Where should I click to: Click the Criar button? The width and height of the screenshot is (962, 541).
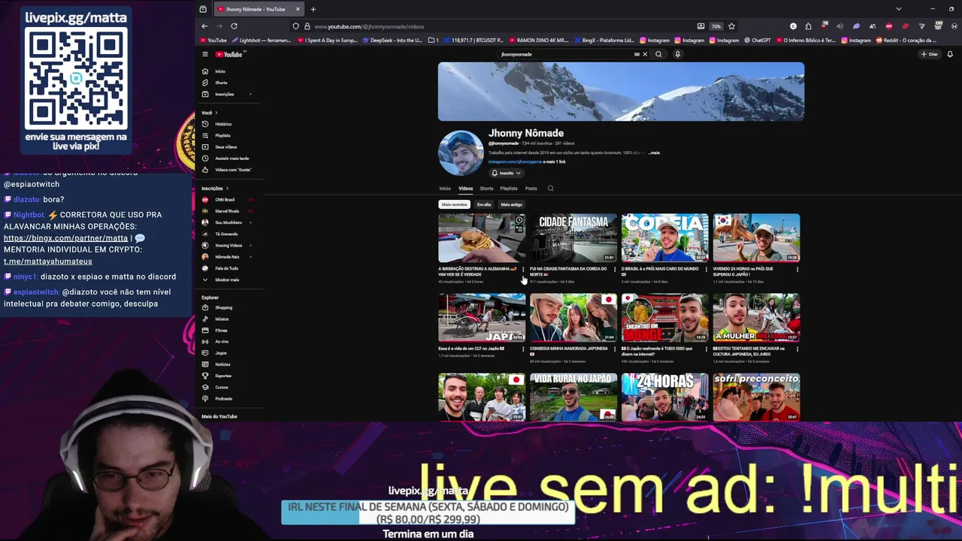[930, 54]
